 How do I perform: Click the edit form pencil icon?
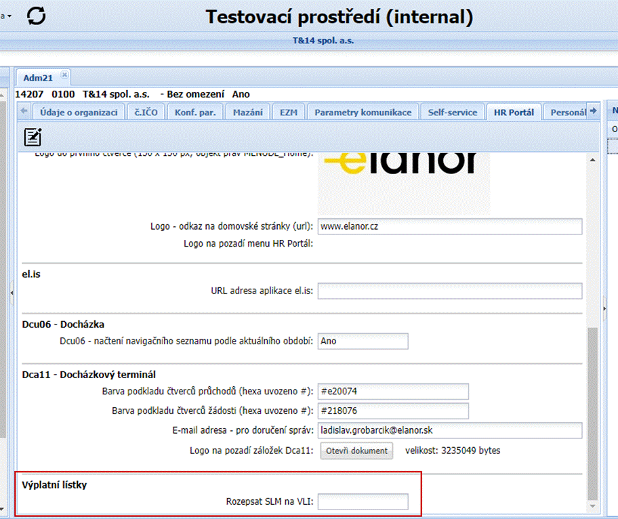33,137
